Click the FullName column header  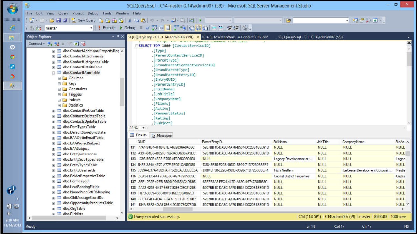point(294,142)
